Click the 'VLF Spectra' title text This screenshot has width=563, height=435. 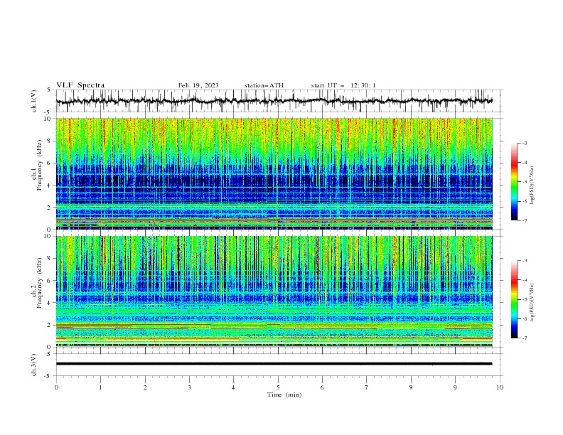point(80,85)
